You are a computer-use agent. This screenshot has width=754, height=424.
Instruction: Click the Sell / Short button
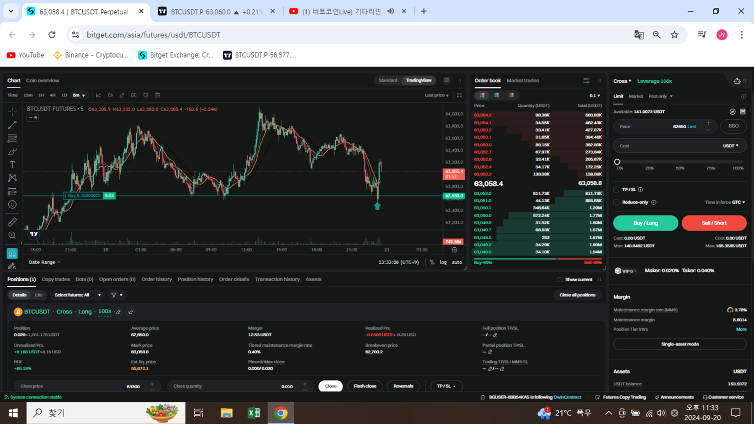714,223
